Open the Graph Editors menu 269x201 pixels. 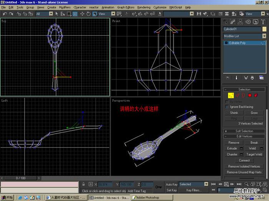click(126, 7)
